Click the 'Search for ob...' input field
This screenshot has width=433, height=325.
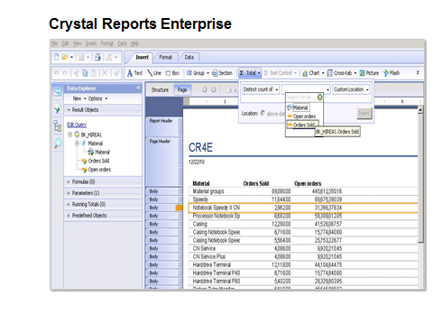click(301, 97)
